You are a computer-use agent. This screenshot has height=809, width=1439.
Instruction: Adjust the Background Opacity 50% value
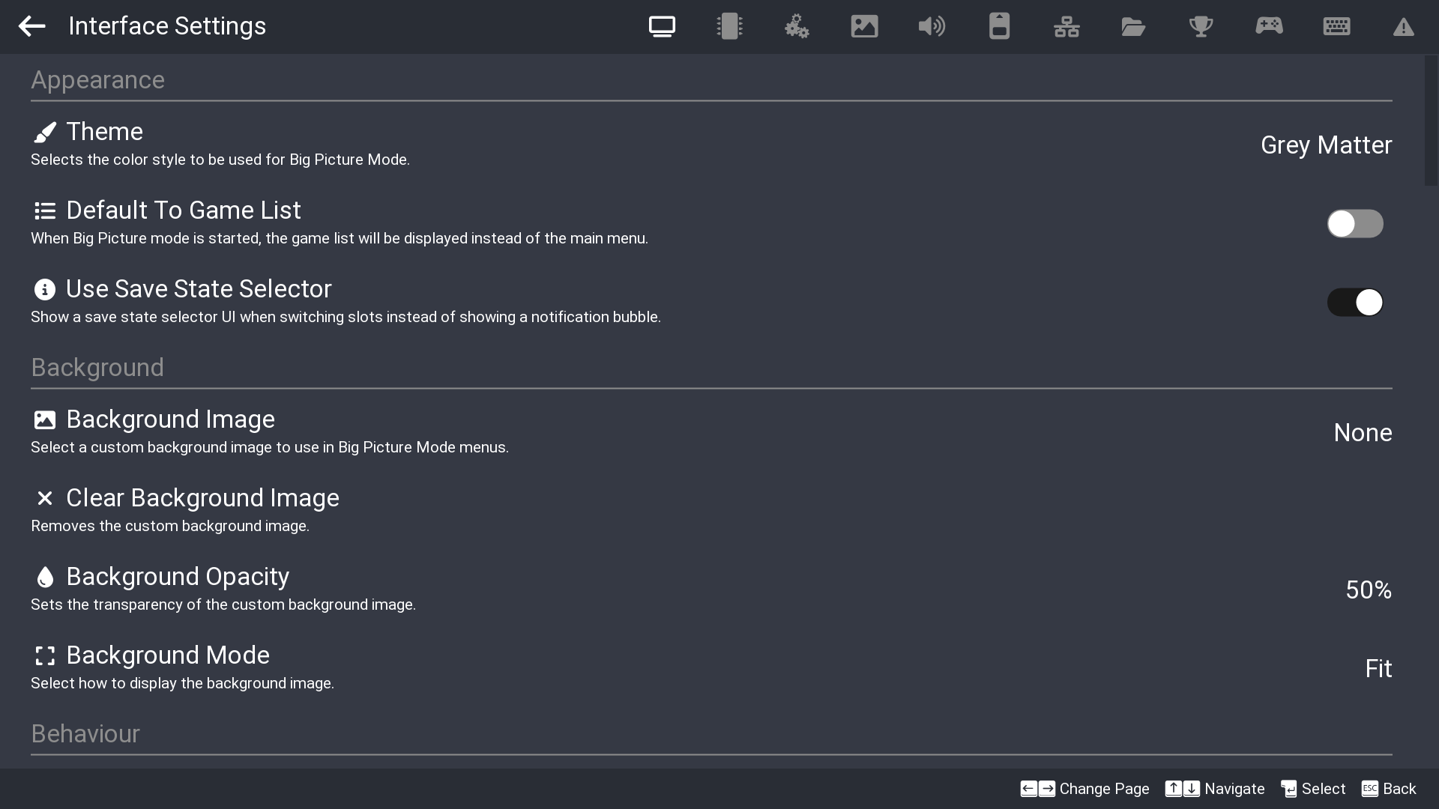(x=1368, y=590)
